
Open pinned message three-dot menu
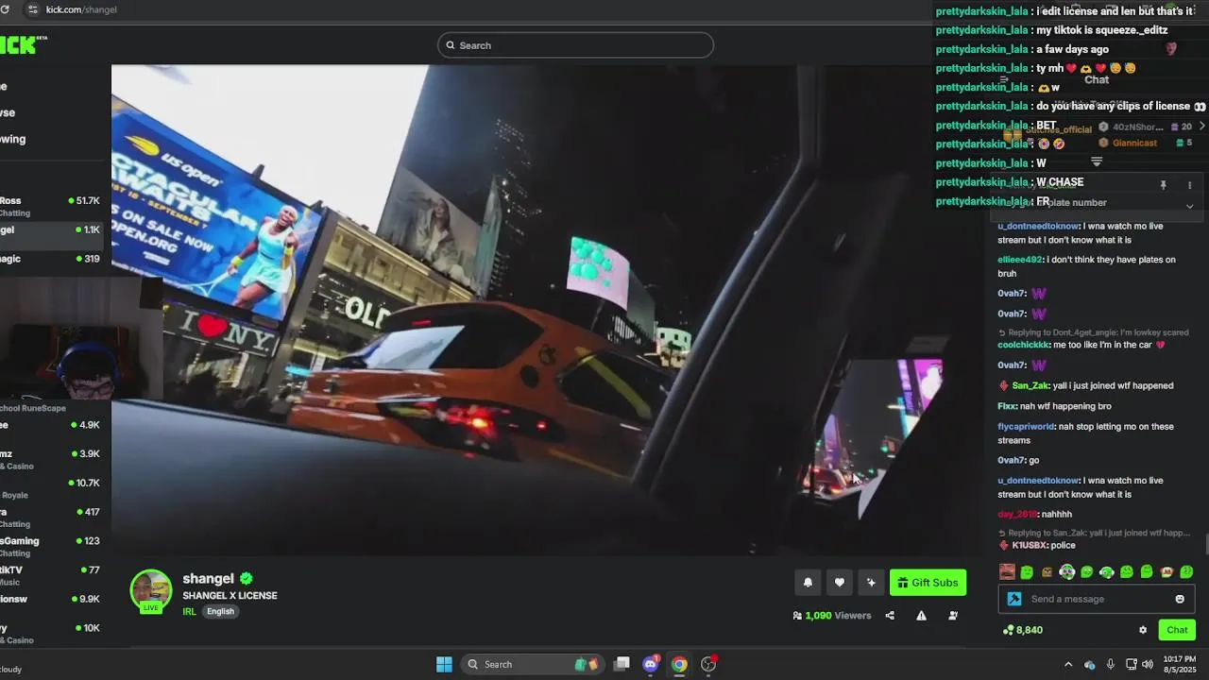click(x=1190, y=186)
